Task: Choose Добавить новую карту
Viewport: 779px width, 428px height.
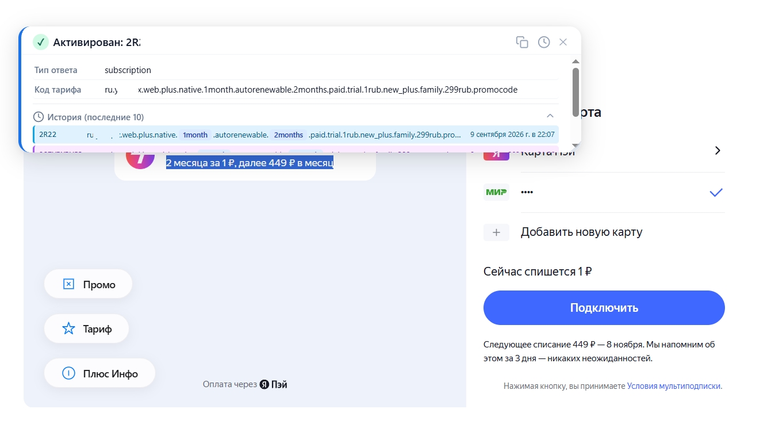Action: 581,232
